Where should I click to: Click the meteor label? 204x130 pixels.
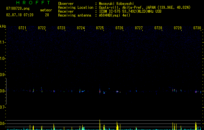click(x=46, y=10)
